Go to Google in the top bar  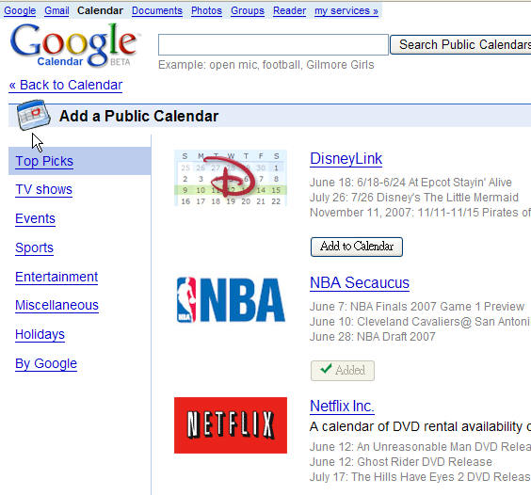point(20,11)
